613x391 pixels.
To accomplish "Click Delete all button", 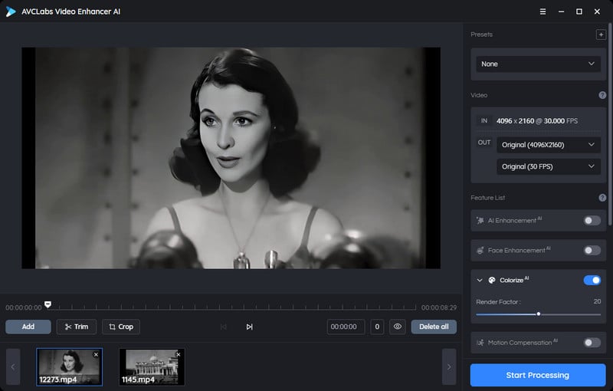I will click(x=434, y=327).
